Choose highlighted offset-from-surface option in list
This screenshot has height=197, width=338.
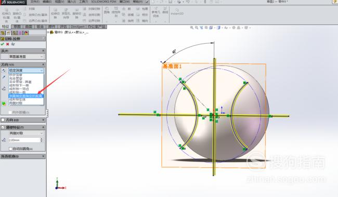tap(26, 96)
